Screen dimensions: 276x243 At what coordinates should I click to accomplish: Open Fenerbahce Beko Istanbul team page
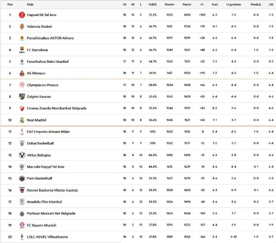tap(47, 61)
